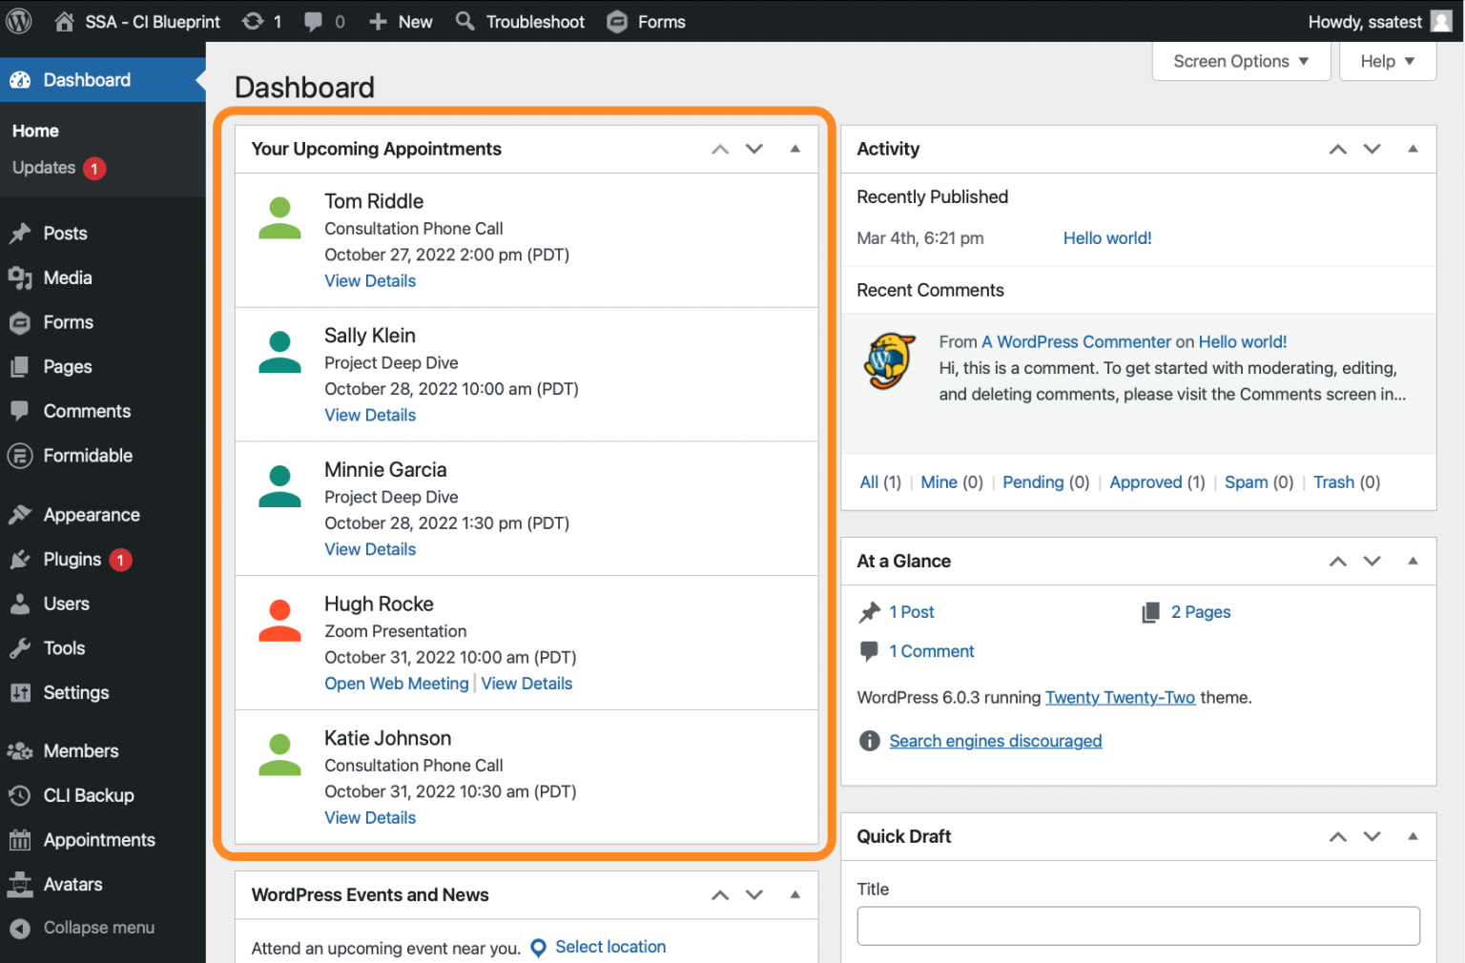Open Troubleshoot from the admin bar

click(521, 21)
